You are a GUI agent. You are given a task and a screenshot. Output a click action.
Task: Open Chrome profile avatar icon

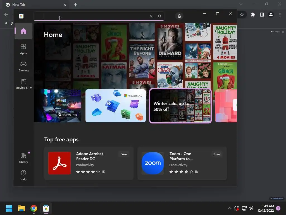[x=271, y=15]
